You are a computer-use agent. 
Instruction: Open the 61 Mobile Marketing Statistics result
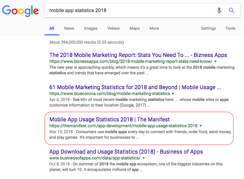coord(135,87)
